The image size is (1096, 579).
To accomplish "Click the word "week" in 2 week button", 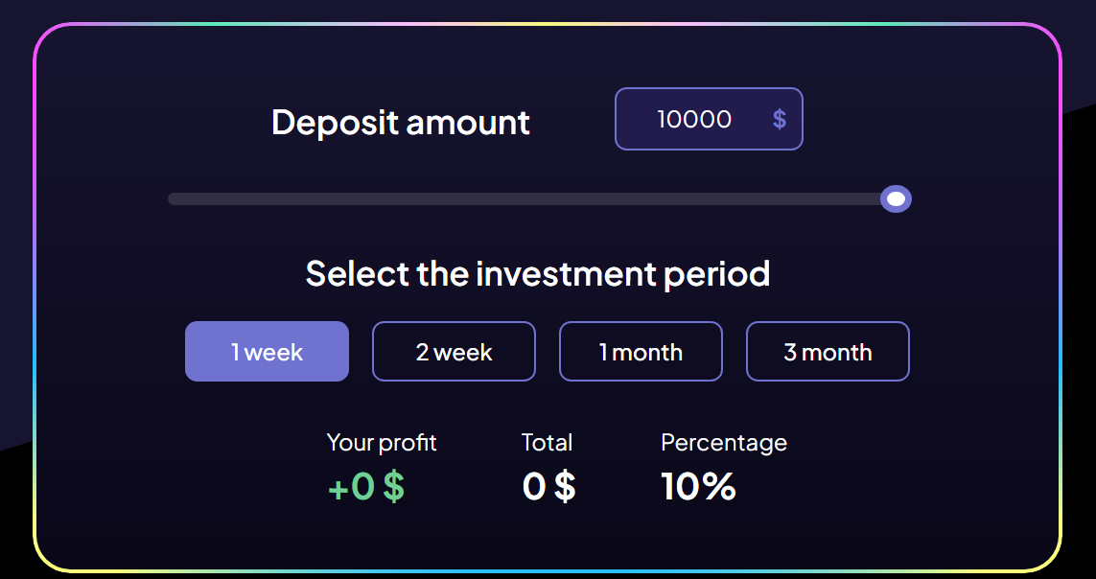I will click(x=469, y=352).
